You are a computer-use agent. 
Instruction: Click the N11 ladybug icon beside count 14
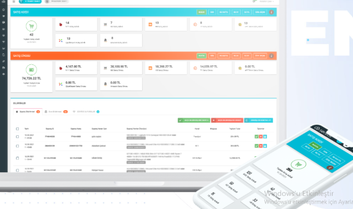[61, 25]
